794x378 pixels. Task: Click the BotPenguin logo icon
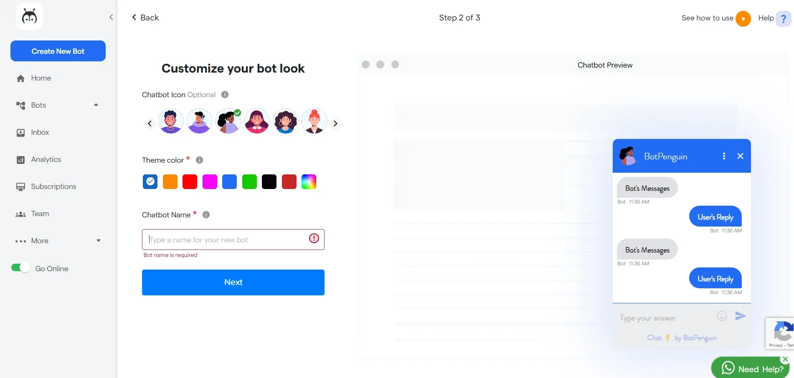point(29,17)
